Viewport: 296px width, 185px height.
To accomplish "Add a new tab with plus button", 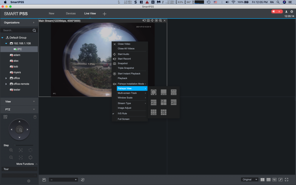I will (104, 14).
